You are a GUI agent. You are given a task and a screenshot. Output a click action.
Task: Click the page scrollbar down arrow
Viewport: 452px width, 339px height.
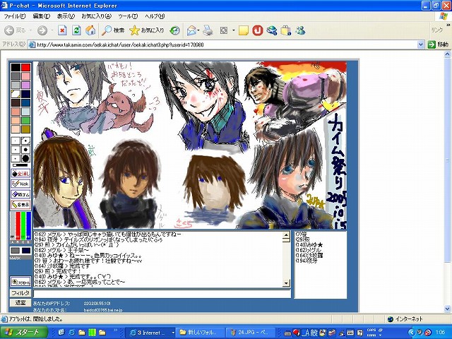point(447,309)
